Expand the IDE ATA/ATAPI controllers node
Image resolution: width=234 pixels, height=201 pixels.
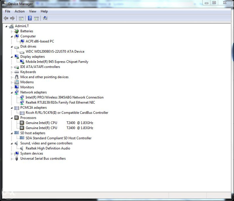12,67
